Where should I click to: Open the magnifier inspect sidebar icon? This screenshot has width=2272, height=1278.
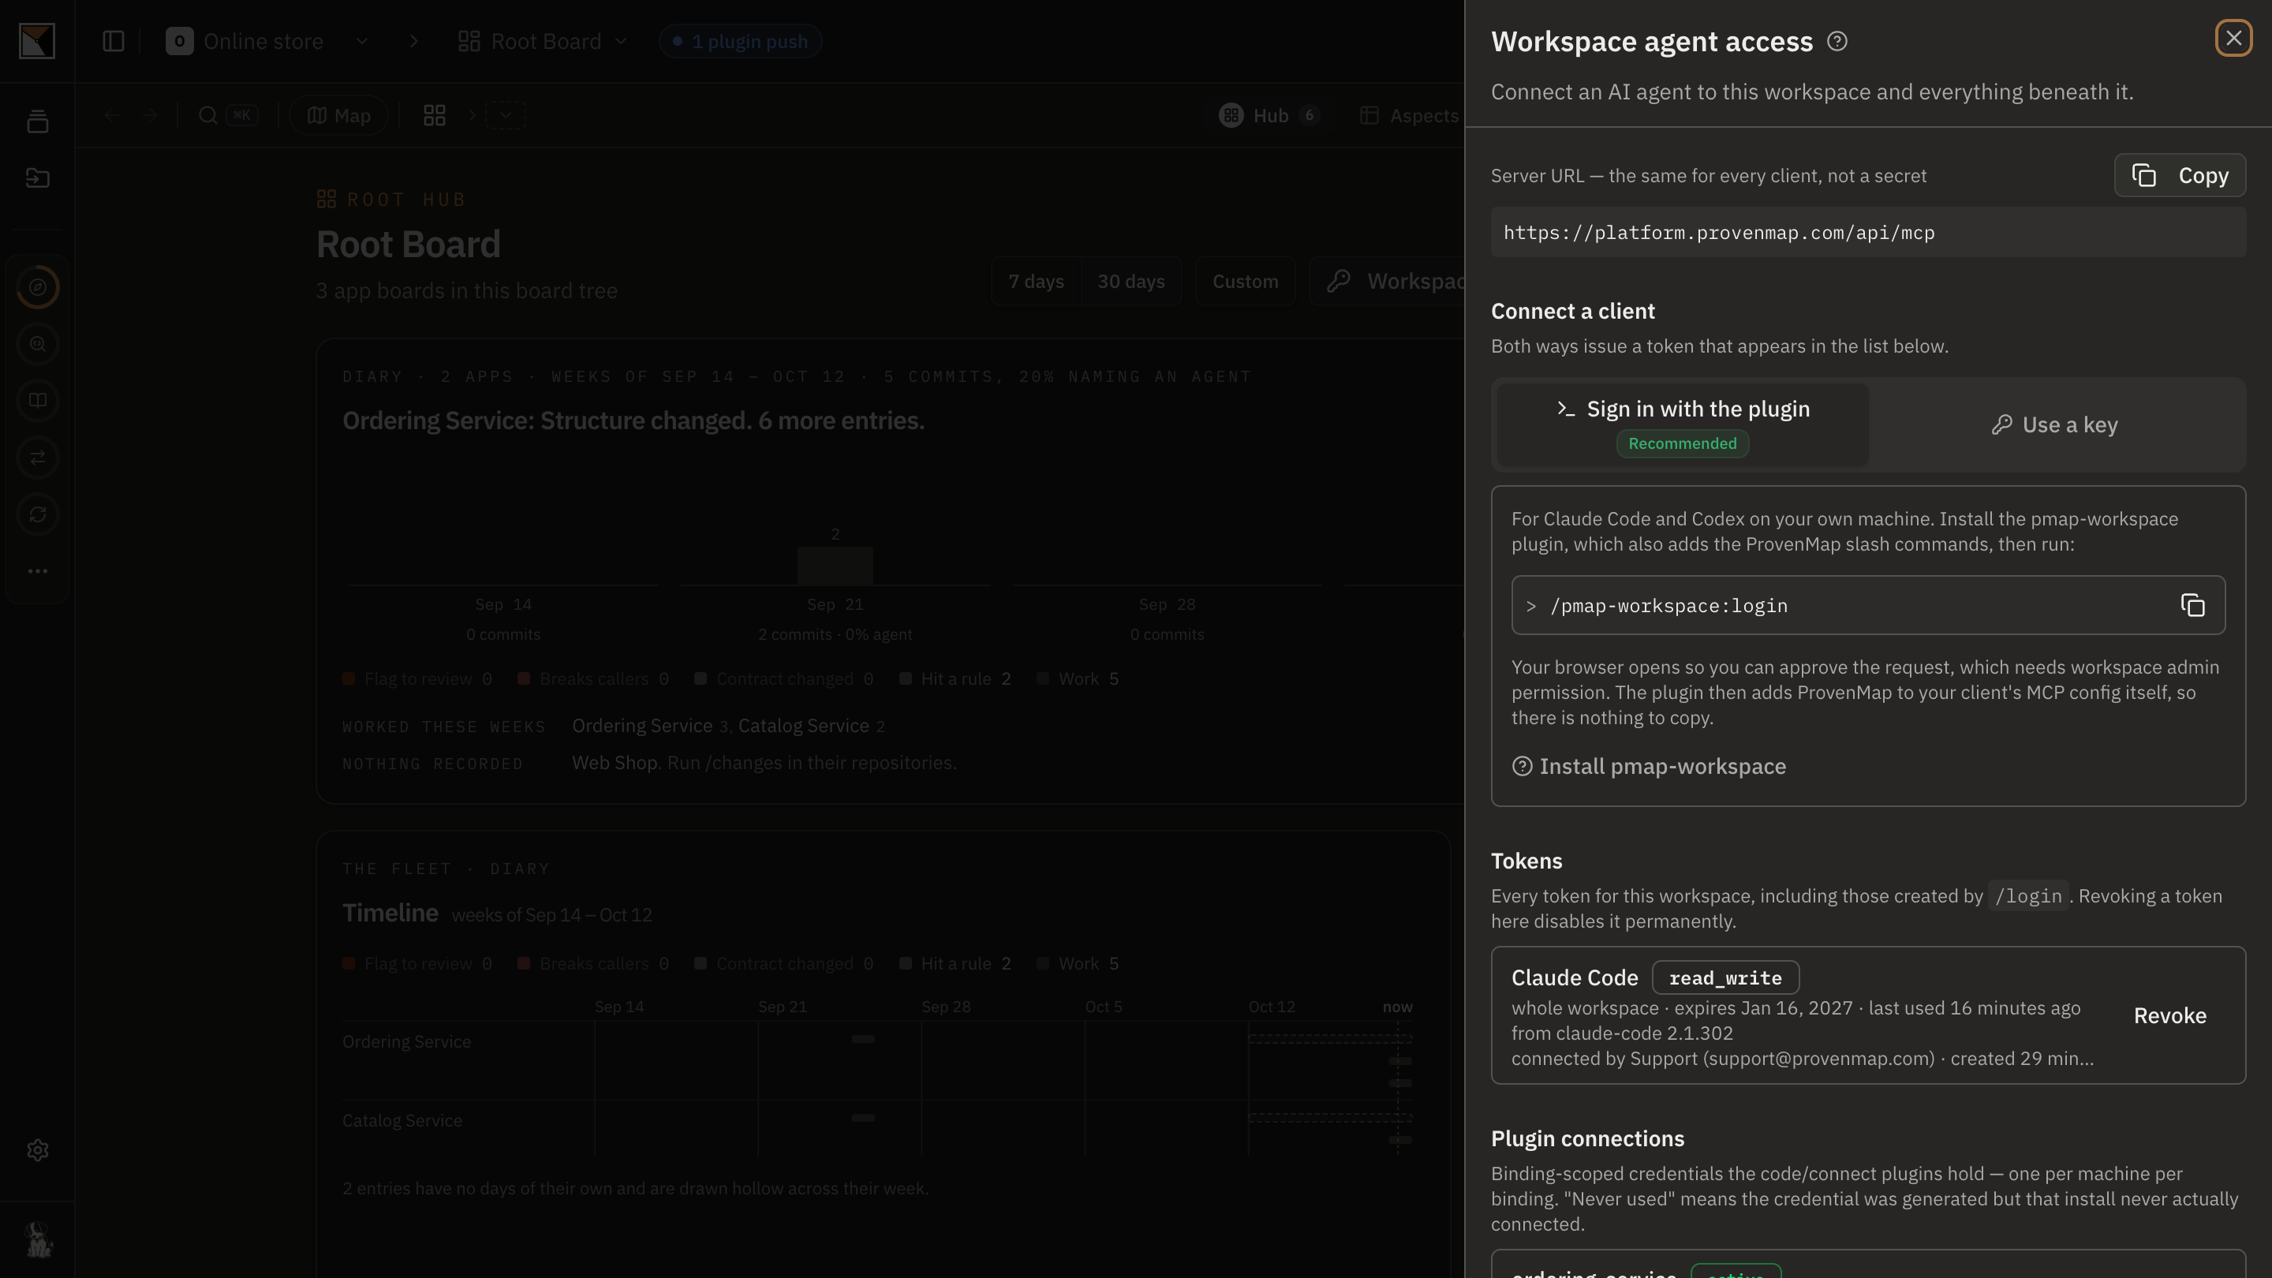[37, 344]
